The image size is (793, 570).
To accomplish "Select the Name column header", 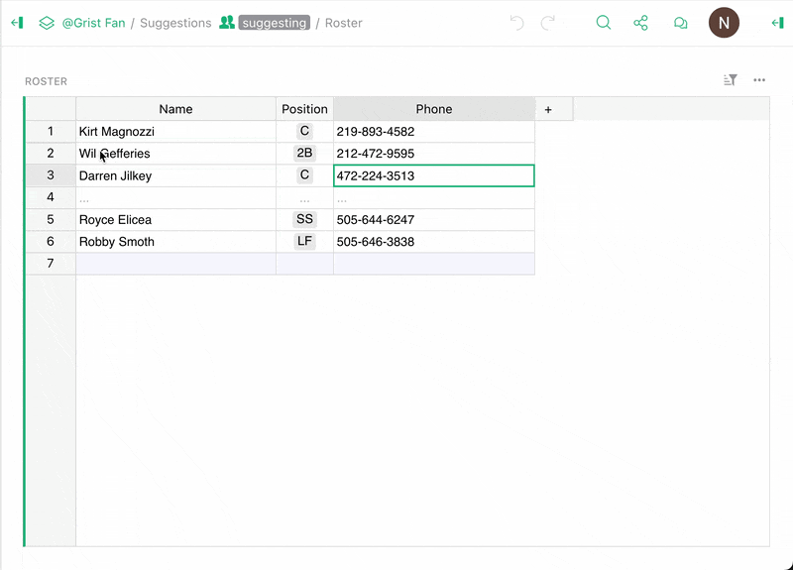I will click(x=175, y=109).
